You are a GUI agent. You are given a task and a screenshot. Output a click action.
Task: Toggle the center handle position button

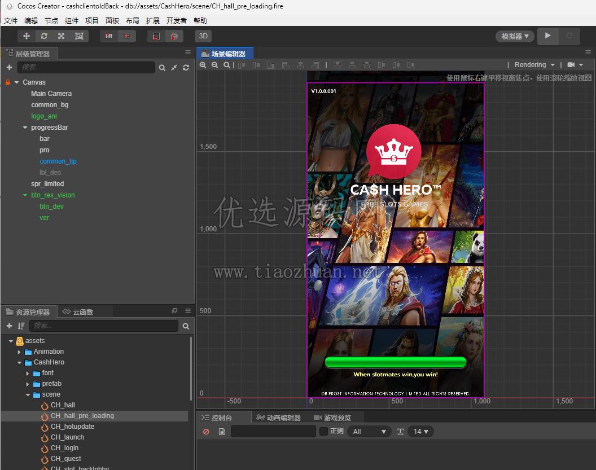coord(127,36)
